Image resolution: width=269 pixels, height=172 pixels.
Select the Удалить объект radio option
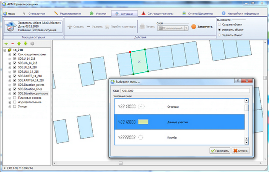(220, 35)
